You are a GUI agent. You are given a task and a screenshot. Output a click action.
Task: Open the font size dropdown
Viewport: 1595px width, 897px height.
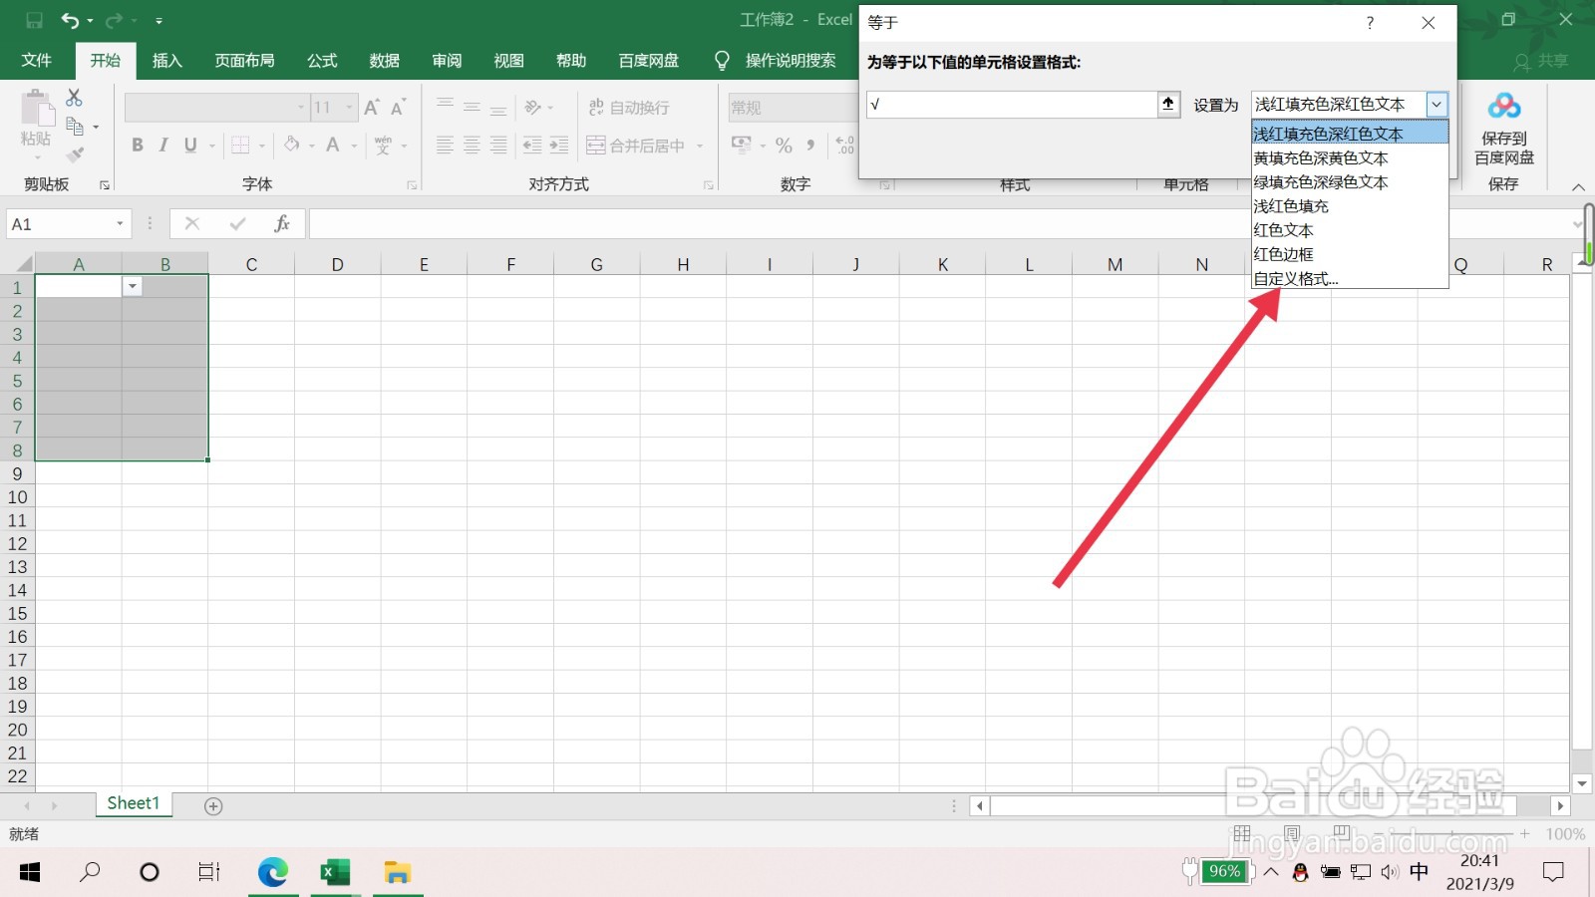tap(349, 107)
